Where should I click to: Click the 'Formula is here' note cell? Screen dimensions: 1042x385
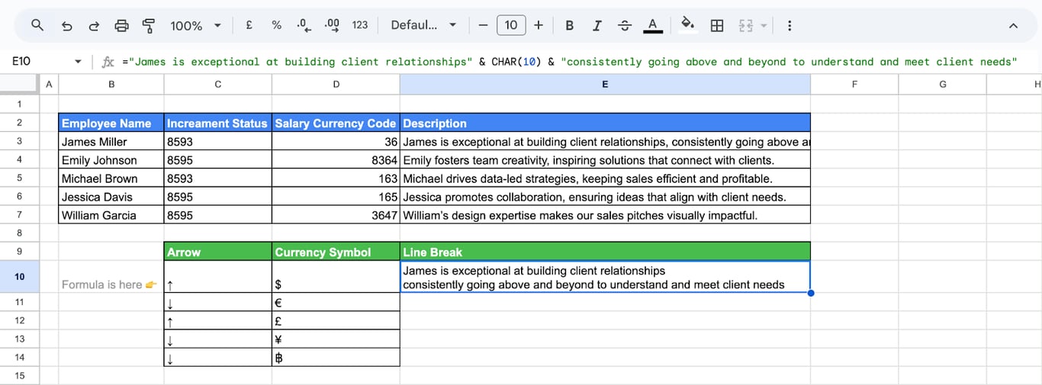click(111, 277)
